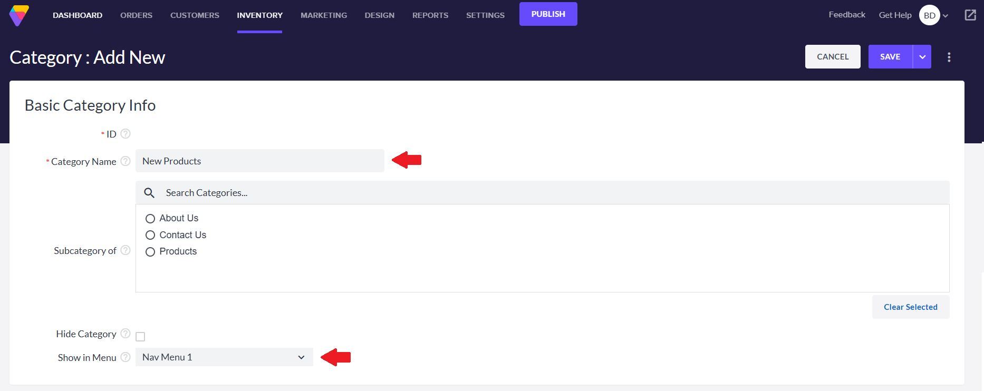The image size is (984, 391).
Task: Open the BD account menu chevron
Action: (944, 15)
